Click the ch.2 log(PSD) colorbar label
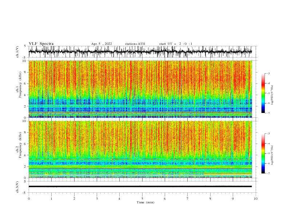Image resolution: width=288 pixels, height=223 pixels. click(x=272, y=155)
